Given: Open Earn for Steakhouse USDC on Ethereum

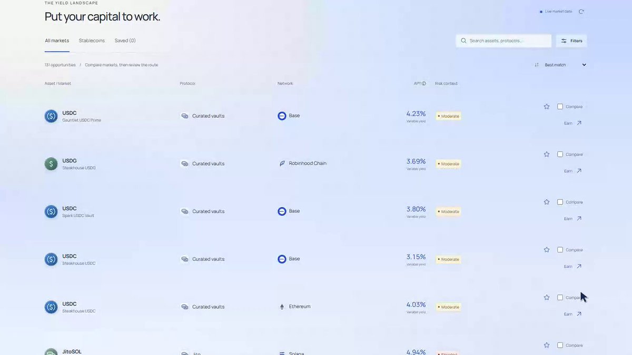Looking at the screenshot, I should coord(573,314).
